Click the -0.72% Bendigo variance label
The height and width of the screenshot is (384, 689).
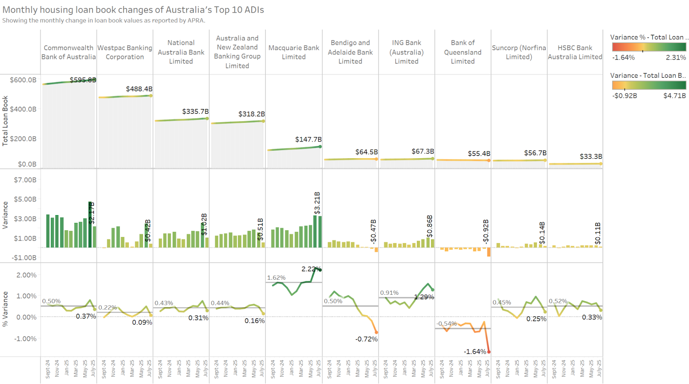click(366, 339)
